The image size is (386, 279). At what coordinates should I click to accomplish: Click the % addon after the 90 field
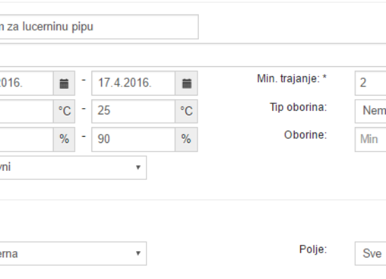click(186, 139)
